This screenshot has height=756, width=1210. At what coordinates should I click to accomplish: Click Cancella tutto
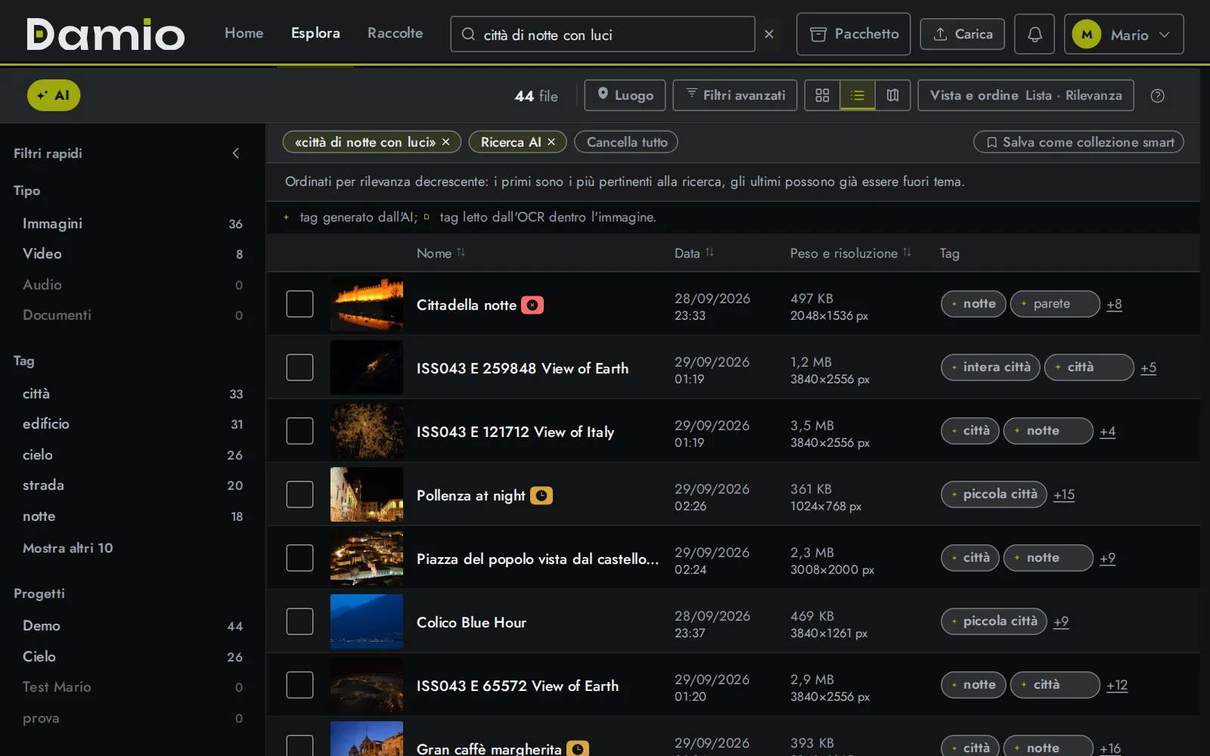coord(626,142)
